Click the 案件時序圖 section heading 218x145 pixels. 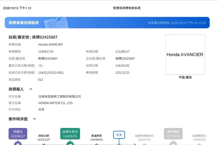[x=18, y=119]
